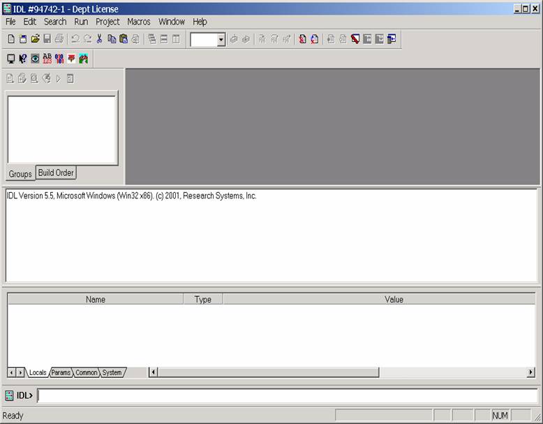Screen dimensions: 543x424
Task: Click the AB 123 import ASCII icon
Action: pos(47,59)
